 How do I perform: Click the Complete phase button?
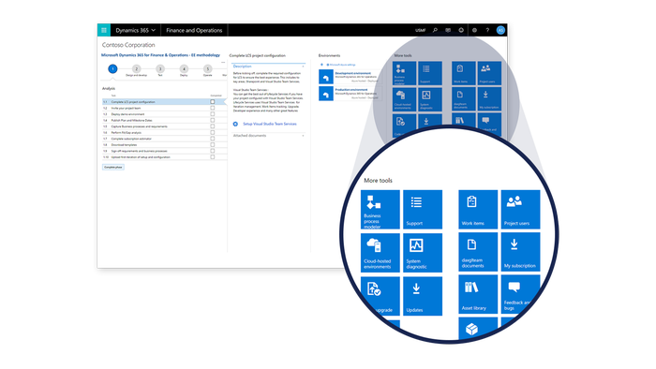(x=113, y=167)
